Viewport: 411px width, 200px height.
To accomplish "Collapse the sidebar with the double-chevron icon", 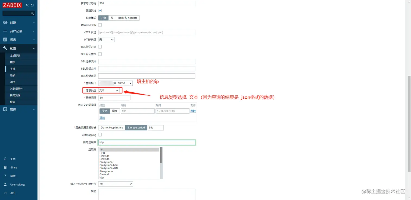I will 27,5.
